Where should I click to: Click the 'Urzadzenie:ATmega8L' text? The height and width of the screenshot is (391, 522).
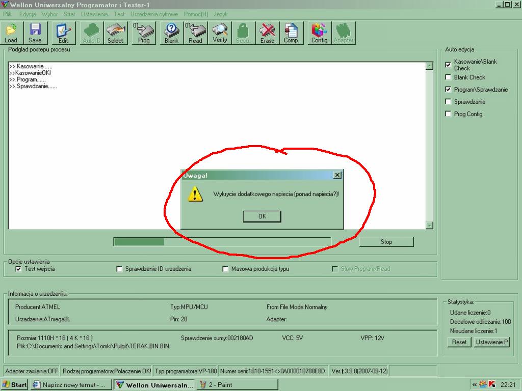point(43,319)
